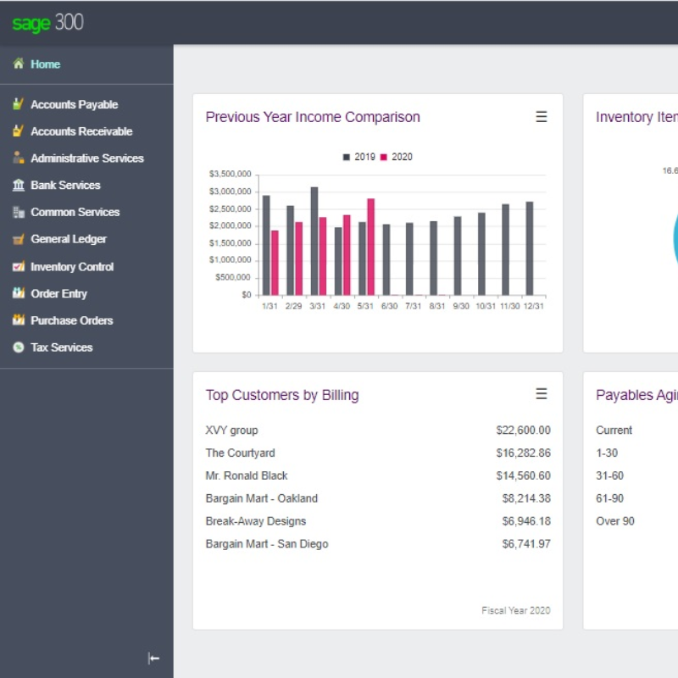Click the gray 12/31 bar in chart
678x678 pixels.
530,248
